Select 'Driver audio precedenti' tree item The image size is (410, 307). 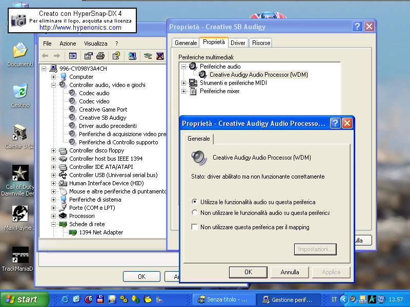(108, 126)
